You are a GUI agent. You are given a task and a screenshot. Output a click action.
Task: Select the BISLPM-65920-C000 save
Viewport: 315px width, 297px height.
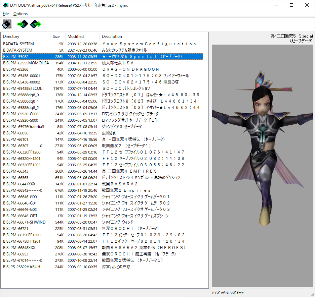pyautogui.click(x=103, y=114)
